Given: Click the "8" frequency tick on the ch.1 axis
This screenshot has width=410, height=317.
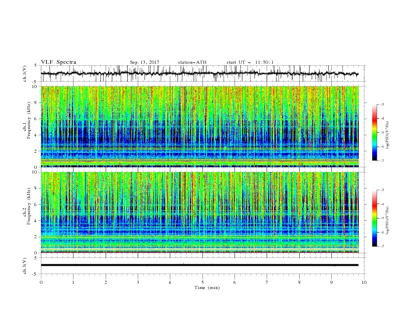Looking at the screenshot, I should point(36,103).
